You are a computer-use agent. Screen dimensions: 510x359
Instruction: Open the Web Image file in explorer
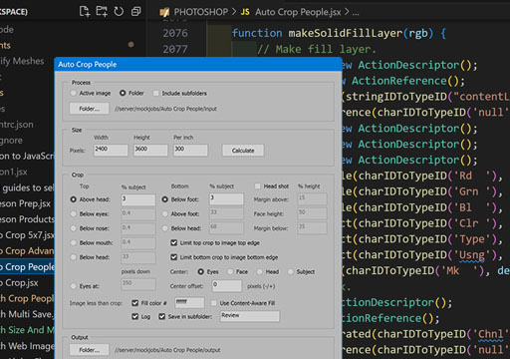(x=27, y=346)
